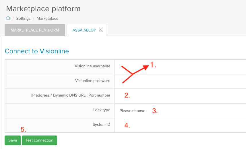Screen dimensions: 246x149
Task: Click into the Visionline password field
Action: click(x=180, y=81)
